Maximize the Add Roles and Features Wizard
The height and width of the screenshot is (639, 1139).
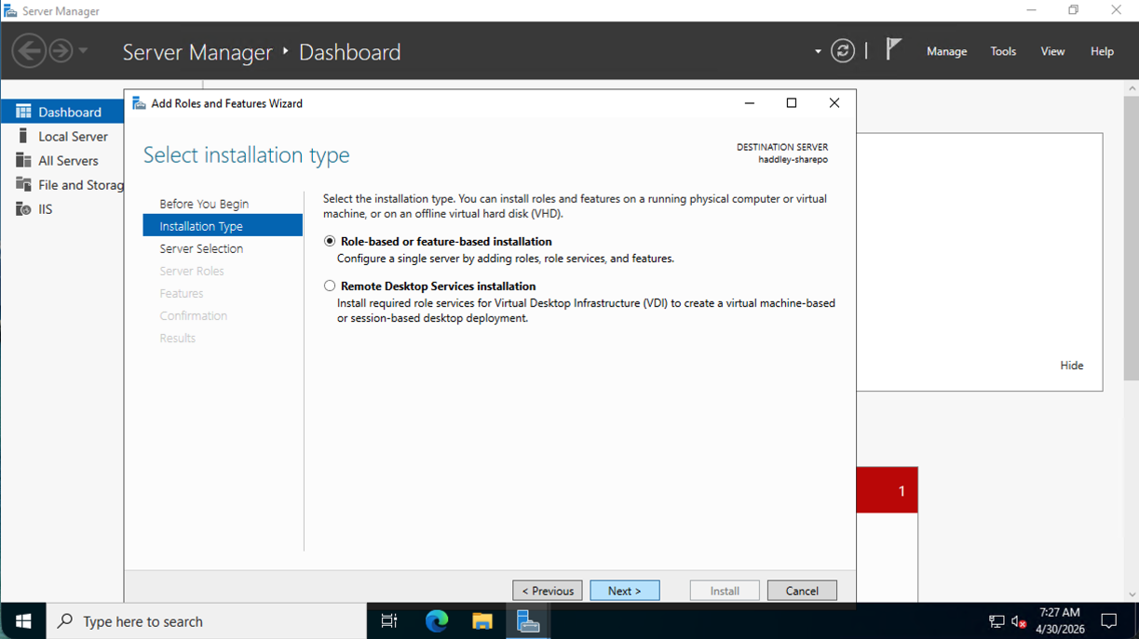coord(792,103)
